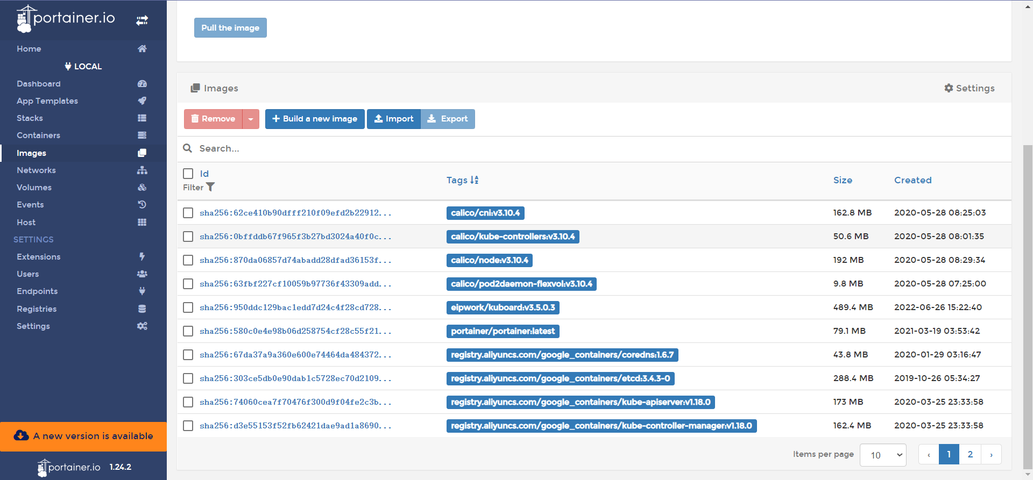This screenshot has height=480, width=1033.
Task: Click the page vertical scrollbar
Action: tap(1028, 306)
